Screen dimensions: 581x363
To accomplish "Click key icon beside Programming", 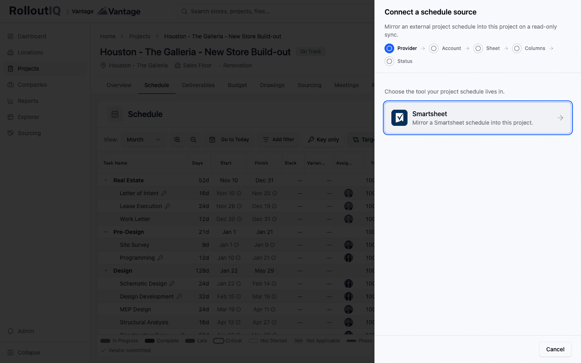I will [160, 258].
